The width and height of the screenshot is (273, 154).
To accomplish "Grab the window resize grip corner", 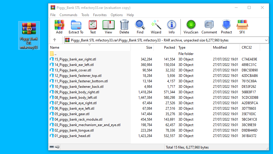I will point(267,149).
